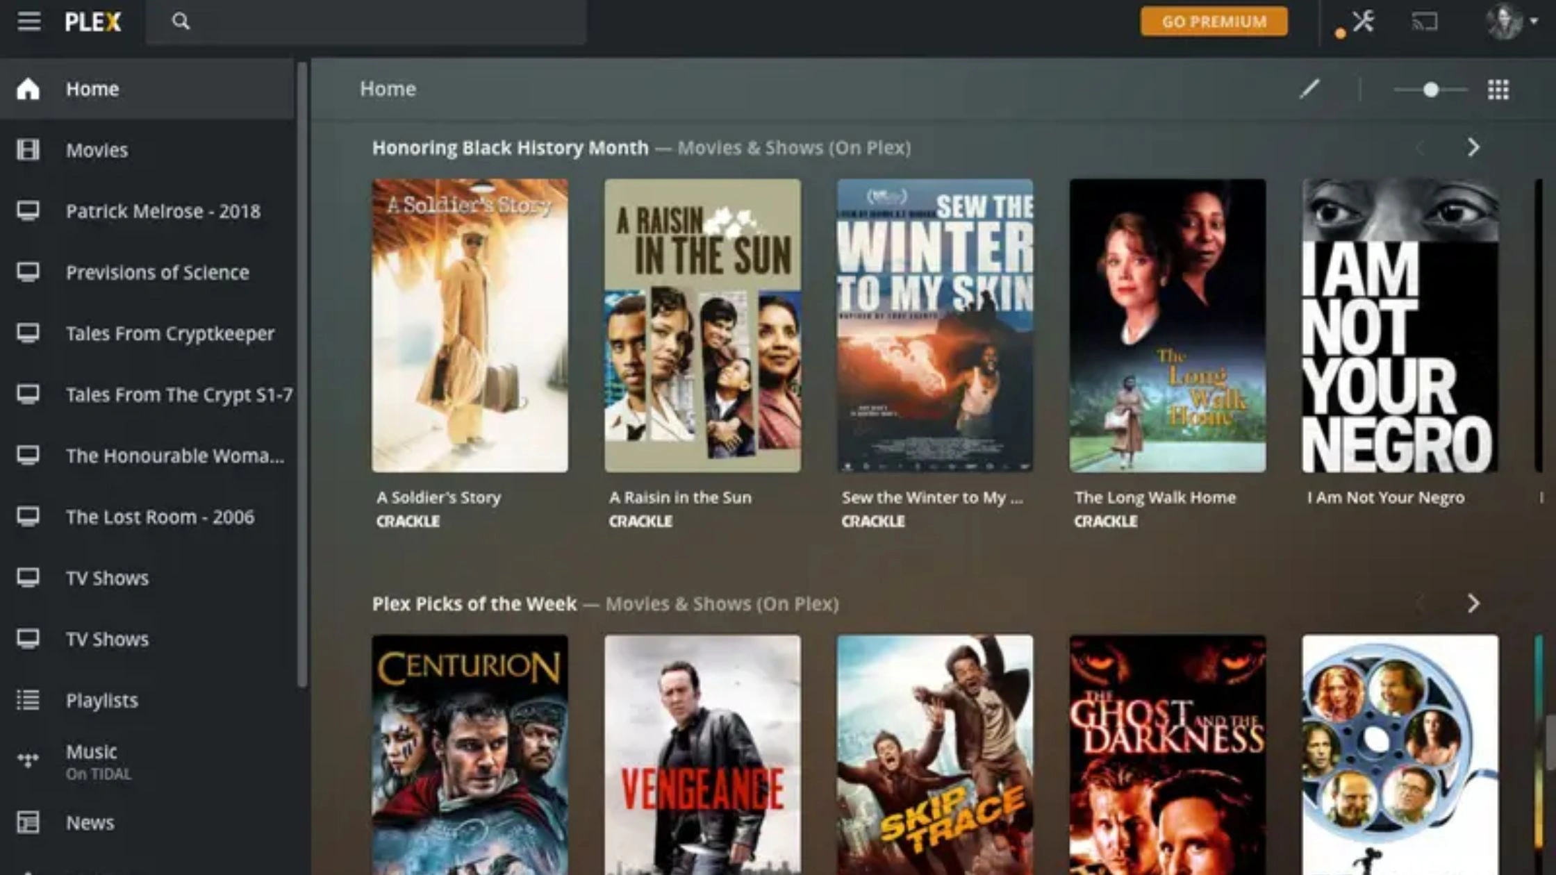Viewport: 1556px width, 875px height.
Task: Click the GO PREMIUM button
Action: pyautogui.click(x=1214, y=21)
